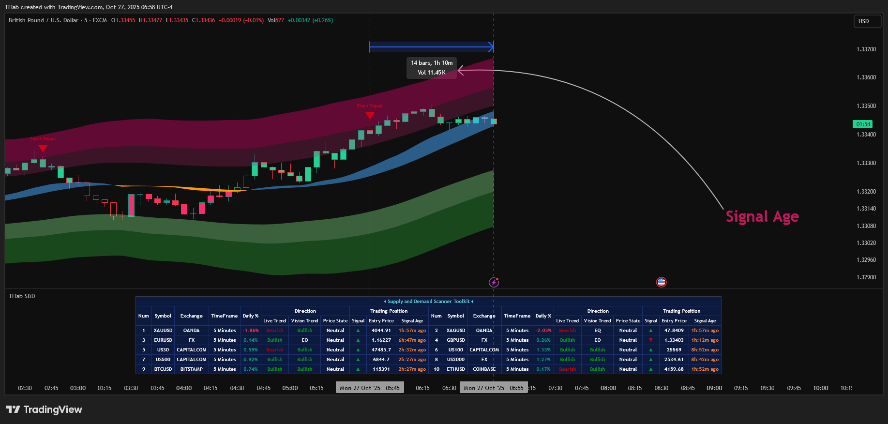Click the 10:00 time axis label
This screenshot has height=424, width=888.
pyautogui.click(x=820, y=388)
